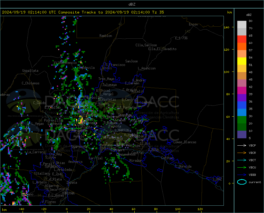Image resolution: width=264 pixels, height=213 pixels.
Task: Click the Tres_Mayo map label
Action: (106, 79)
